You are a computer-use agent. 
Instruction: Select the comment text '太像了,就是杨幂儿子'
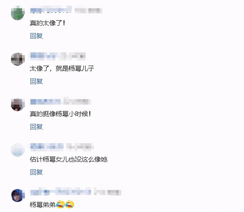click(x=62, y=68)
